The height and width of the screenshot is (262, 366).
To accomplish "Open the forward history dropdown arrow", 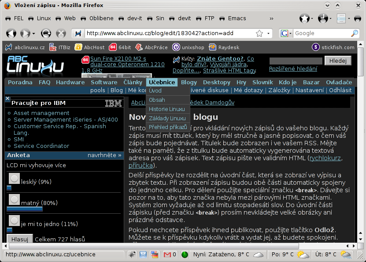I will point(33,33).
